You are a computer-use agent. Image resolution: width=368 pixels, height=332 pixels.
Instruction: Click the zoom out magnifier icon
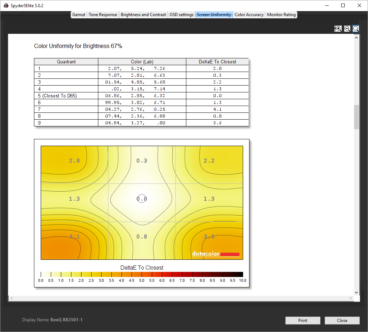pyautogui.click(x=347, y=29)
